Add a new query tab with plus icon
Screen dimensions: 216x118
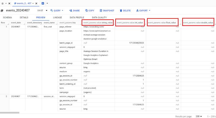coord(43,3)
